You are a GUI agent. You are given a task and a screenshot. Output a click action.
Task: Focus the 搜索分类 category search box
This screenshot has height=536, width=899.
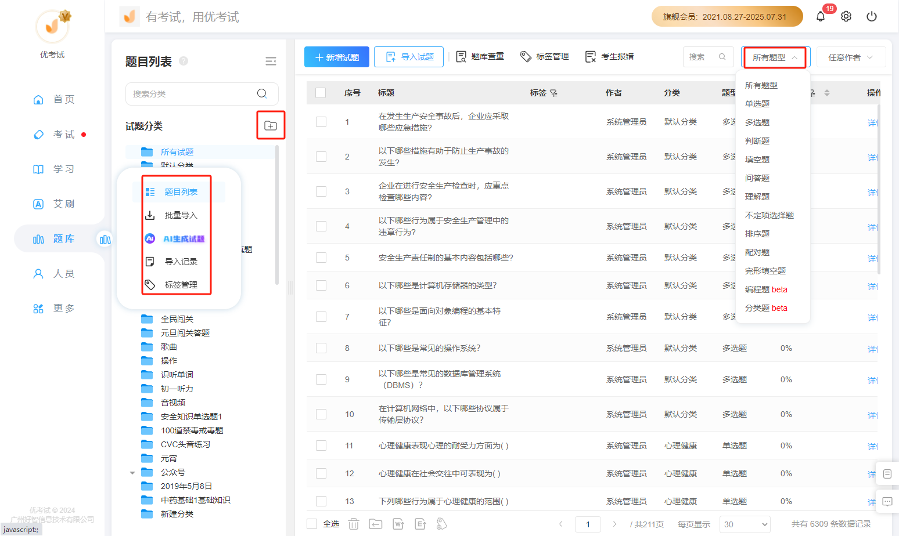pyautogui.click(x=202, y=93)
